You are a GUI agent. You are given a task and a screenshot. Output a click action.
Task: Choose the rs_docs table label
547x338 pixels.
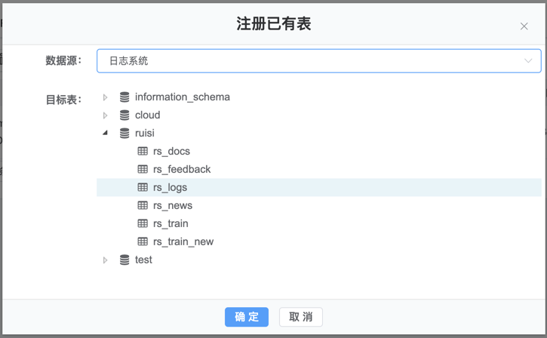171,152
